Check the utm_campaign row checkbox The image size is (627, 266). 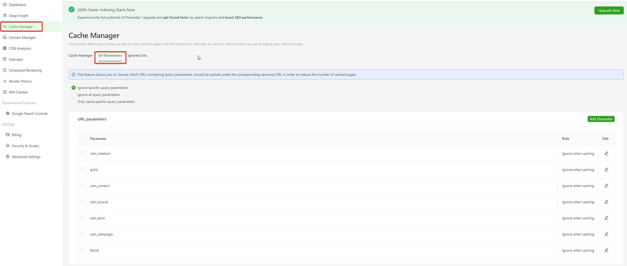tap(82, 234)
